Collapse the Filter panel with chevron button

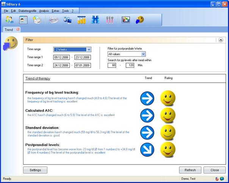221,40
